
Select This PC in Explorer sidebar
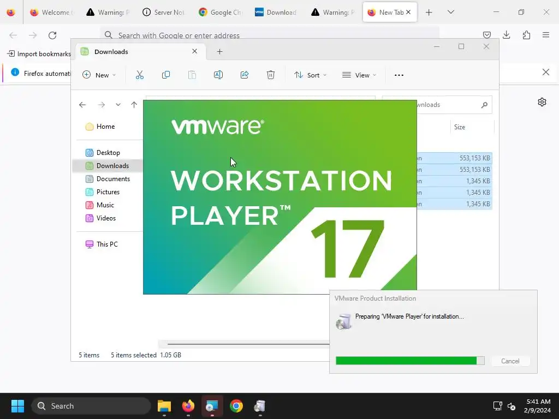click(107, 244)
